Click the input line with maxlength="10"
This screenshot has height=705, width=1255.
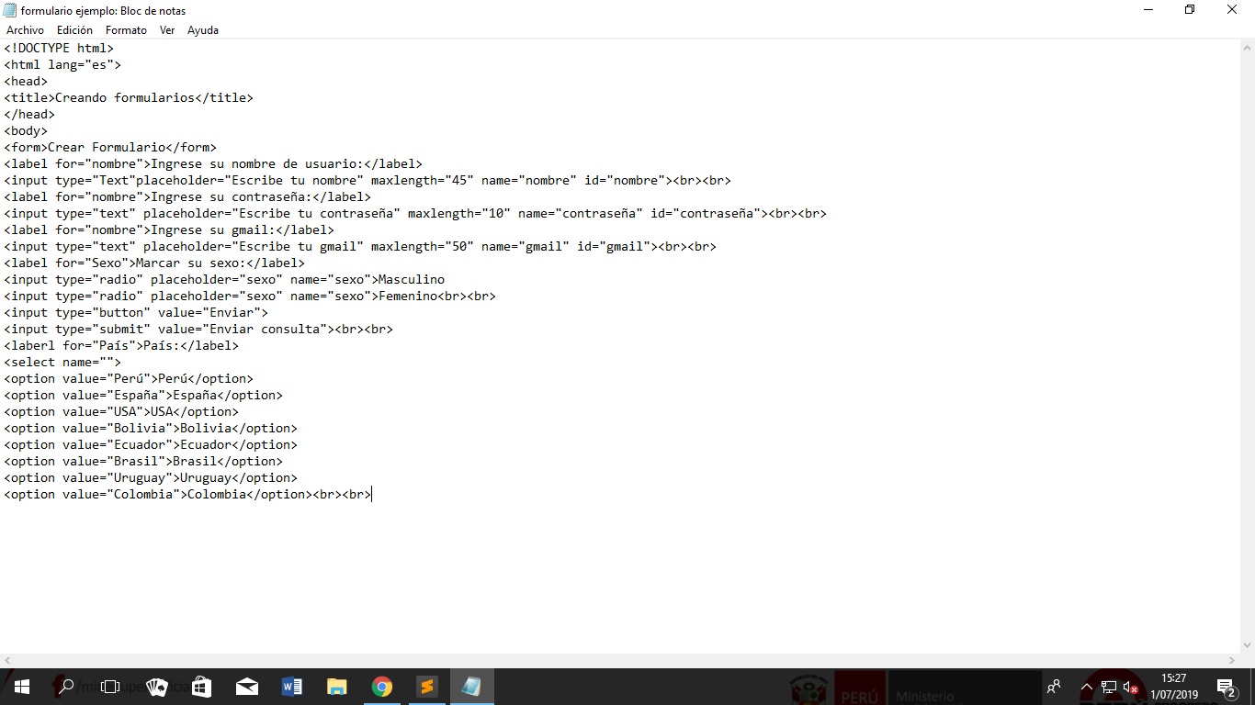click(x=415, y=213)
